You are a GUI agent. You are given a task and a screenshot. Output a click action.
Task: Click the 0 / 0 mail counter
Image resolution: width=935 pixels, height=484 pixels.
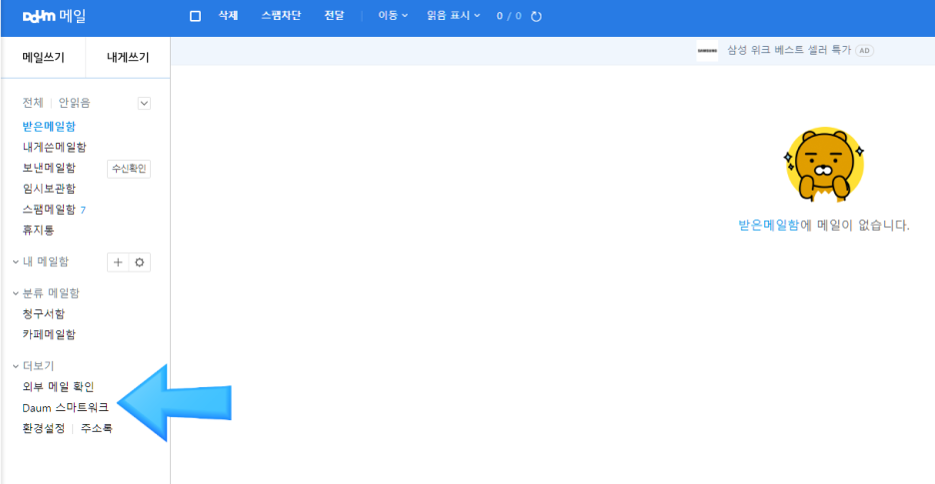(x=508, y=16)
